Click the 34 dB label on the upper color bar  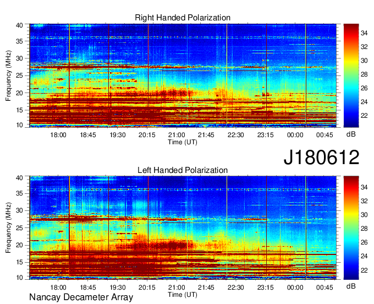[x=364, y=33]
